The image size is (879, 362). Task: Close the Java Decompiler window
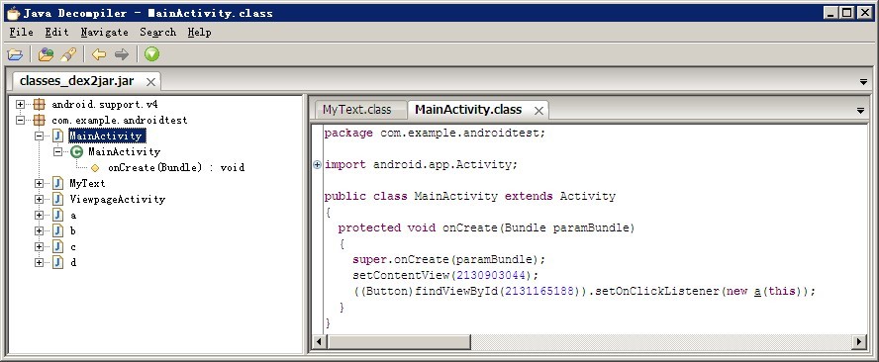click(x=864, y=12)
